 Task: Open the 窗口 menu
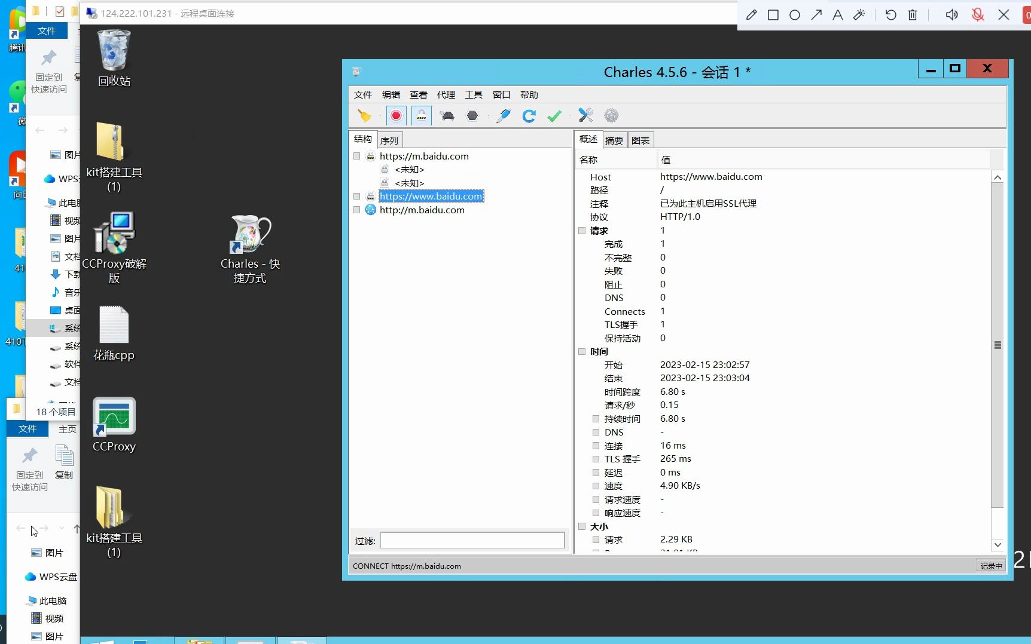[502, 94]
